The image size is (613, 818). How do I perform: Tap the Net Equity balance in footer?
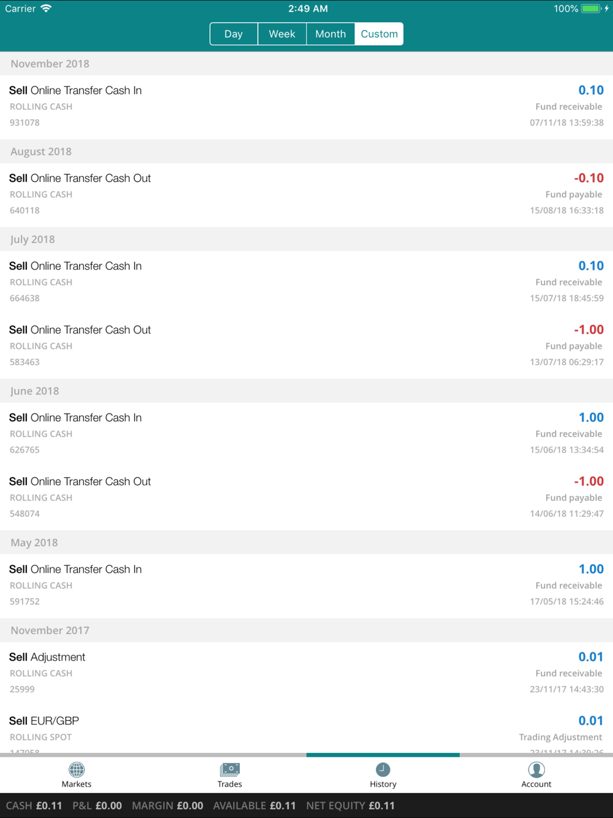[x=350, y=806]
